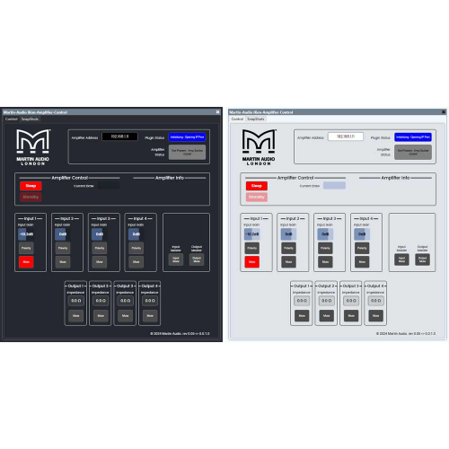This screenshot has height=449, width=449.
Task: Toggle Input 1 Polarity in dark window
Action: [26, 248]
